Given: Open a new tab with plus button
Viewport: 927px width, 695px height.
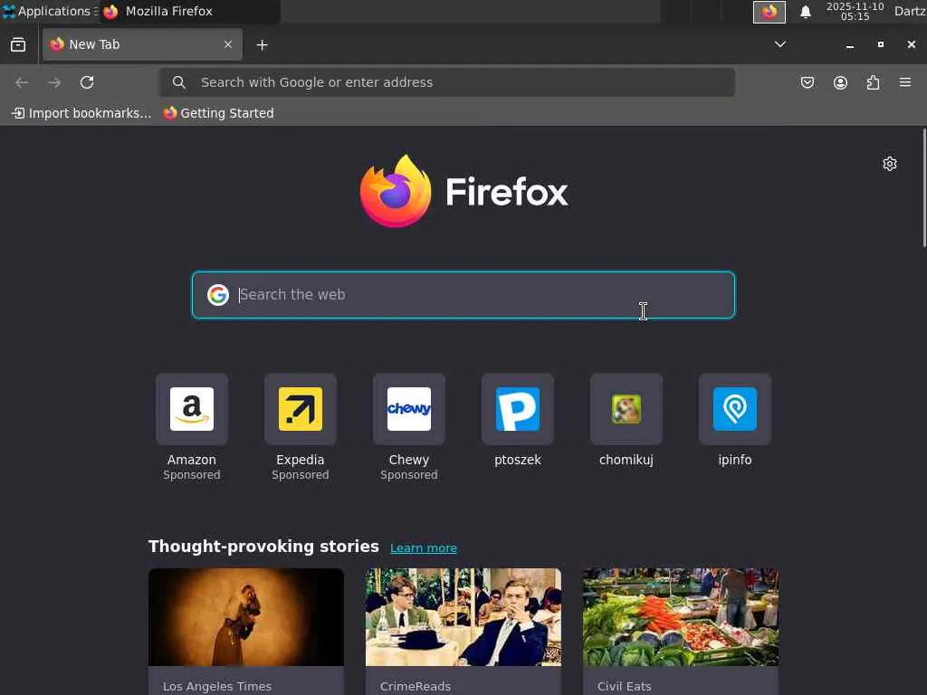Looking at the screenshot, I should [x=262, y=45].
